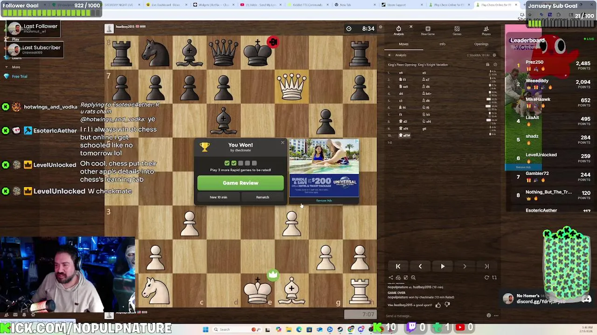This screenshot has height=335, width=597.
Task: Select move 4... b4+ in the move list
Action: coord(427,94)
